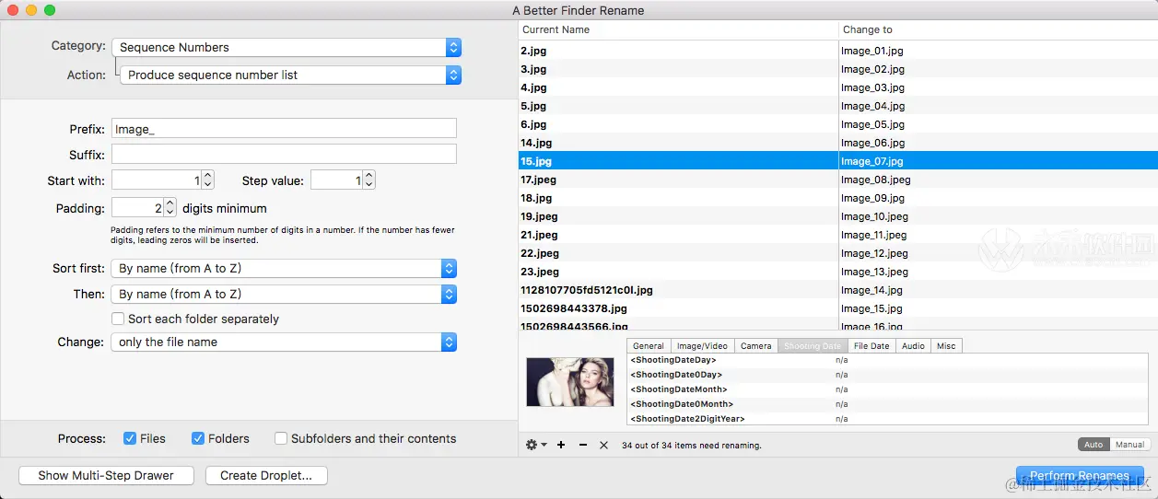Open the Action dropdown list
Image resolution: width=1158 pixels, height=499 pixels.
click(x=290, y=75)
